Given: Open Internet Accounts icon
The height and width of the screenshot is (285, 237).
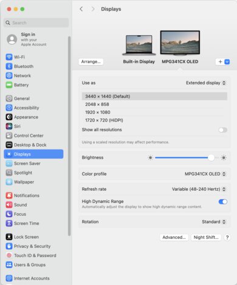Looking at the screenshot, I should pyautogui.click(x=9, y=278).
